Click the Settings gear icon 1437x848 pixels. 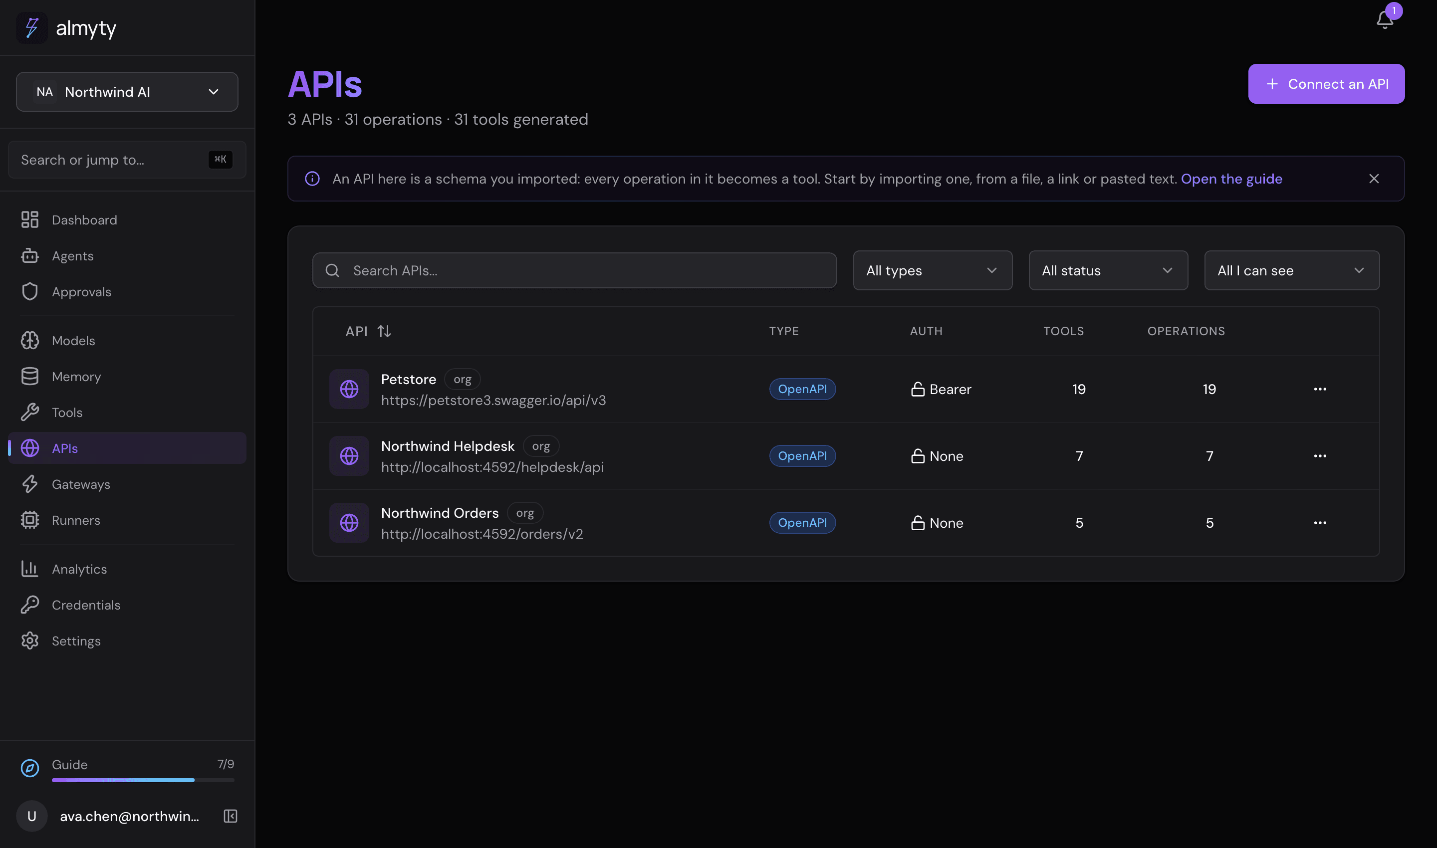point(30,640)
